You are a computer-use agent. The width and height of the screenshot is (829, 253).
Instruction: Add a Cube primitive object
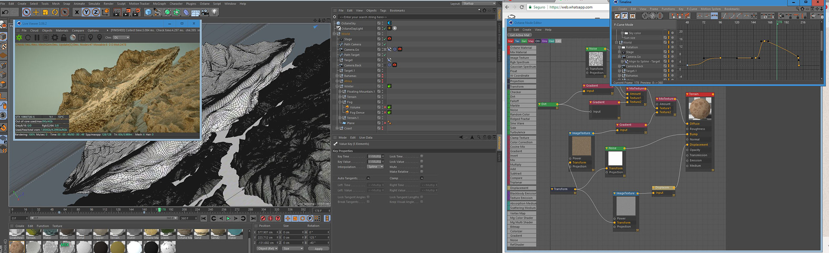click(x=148, y=12)
